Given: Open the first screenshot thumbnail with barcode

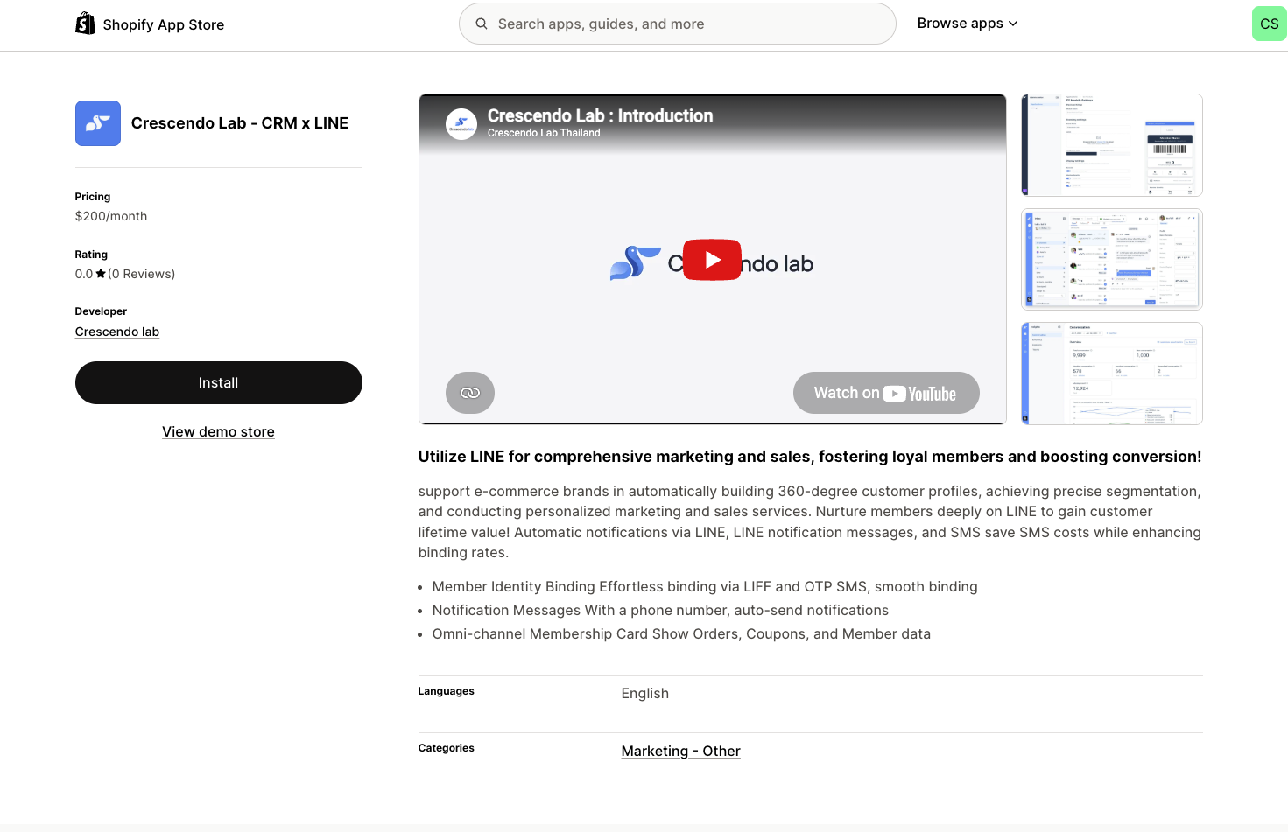Looking at the screenshot, I should (x=1112, y=145).
